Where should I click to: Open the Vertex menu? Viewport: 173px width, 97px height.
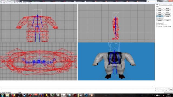click(8, 3)
